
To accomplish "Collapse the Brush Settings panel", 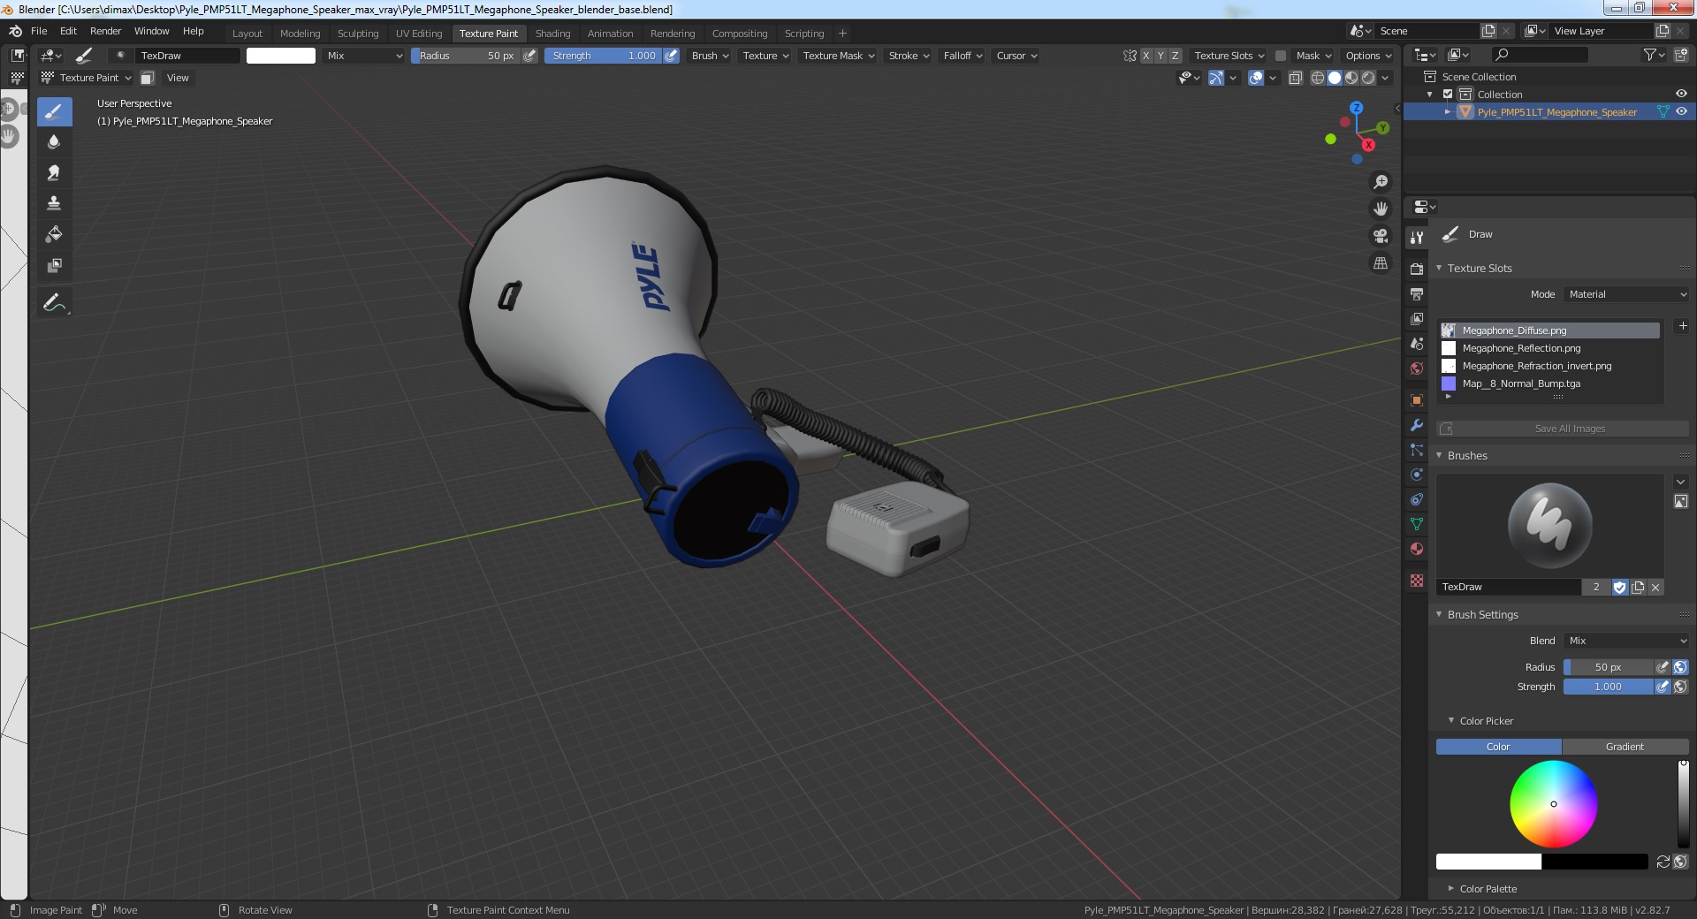I will (1439, 615).
